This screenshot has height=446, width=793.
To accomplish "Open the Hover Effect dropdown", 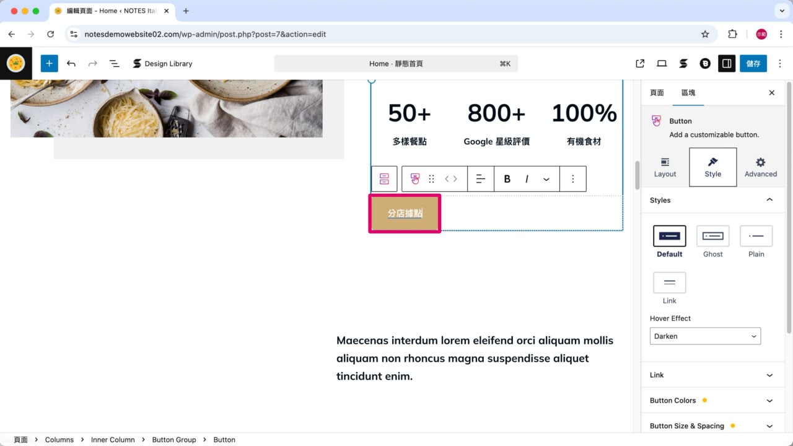I will 704,336.
